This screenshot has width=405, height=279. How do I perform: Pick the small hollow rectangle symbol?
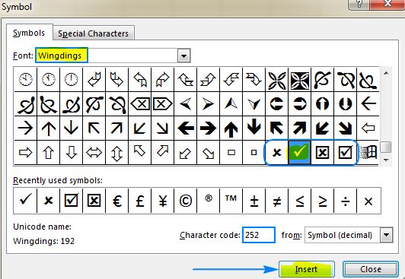point(231,152)
